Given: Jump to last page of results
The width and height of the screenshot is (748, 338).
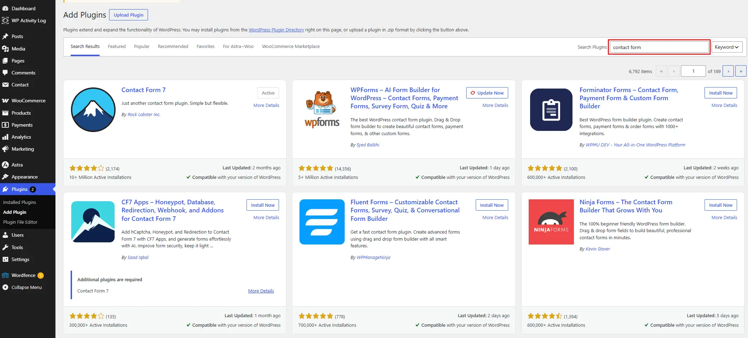Looking at the screenshot, I should click(x=741, y=71).
